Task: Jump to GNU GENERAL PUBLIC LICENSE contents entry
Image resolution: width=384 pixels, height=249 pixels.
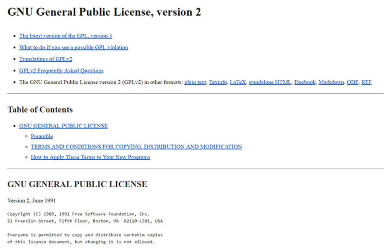Action: point(63,126)
